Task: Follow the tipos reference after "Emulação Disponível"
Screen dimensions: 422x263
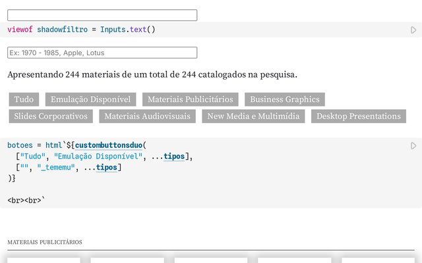Action: 174,156
